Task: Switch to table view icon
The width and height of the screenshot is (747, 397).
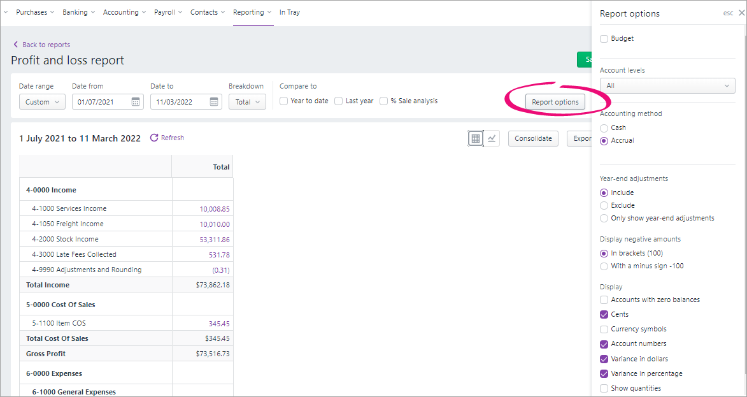Action: 476,138
